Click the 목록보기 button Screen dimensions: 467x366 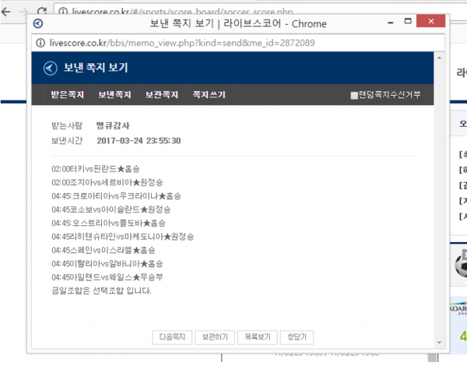click(258, 337)
